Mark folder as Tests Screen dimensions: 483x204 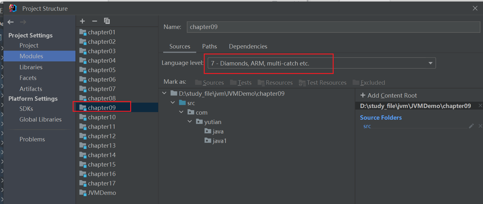241,82
